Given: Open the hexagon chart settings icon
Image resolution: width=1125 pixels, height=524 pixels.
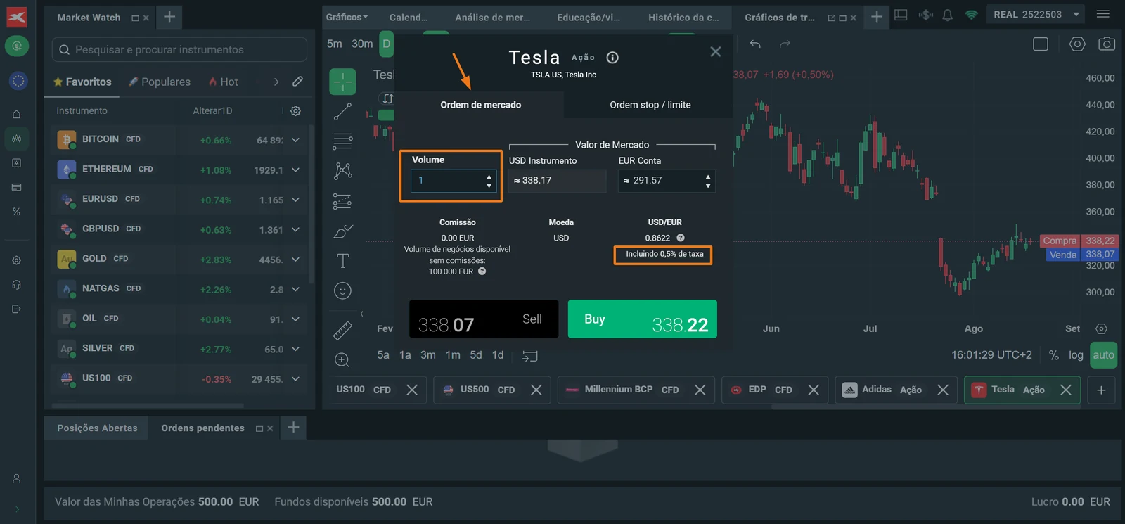Looking at the screenshot, I should point(1077,44).
